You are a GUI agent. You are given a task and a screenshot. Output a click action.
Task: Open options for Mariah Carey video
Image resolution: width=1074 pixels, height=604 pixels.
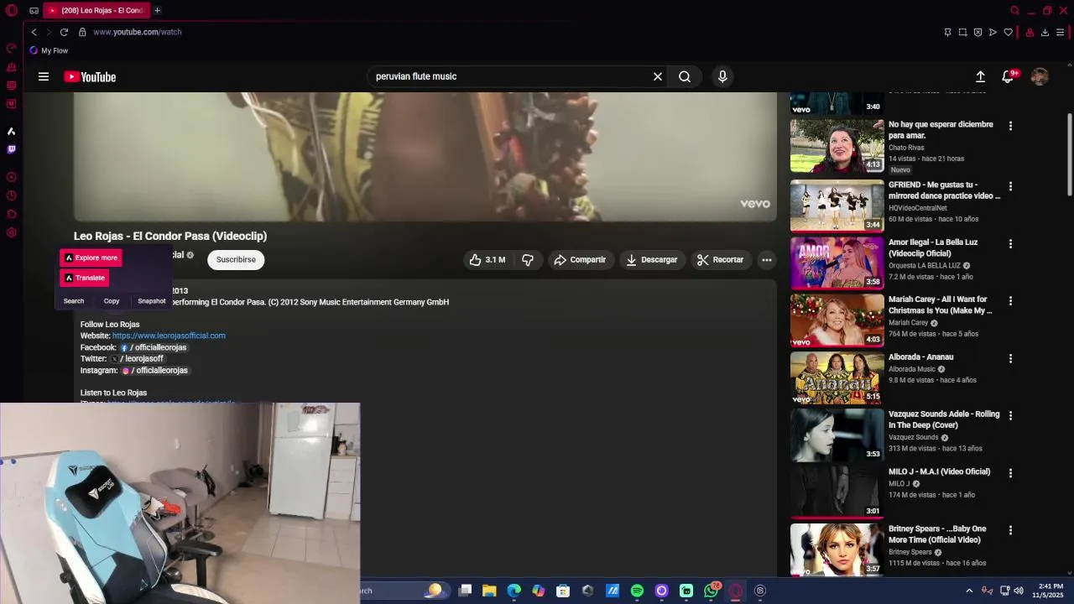1010,301
